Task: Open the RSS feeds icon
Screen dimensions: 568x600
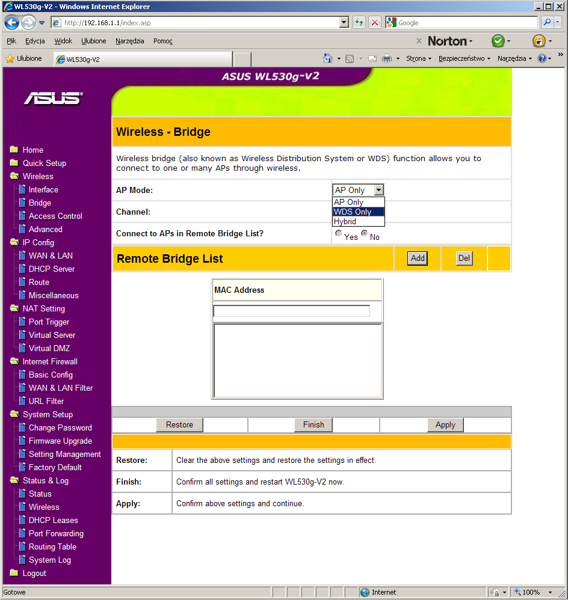Action: coord(350,58)
